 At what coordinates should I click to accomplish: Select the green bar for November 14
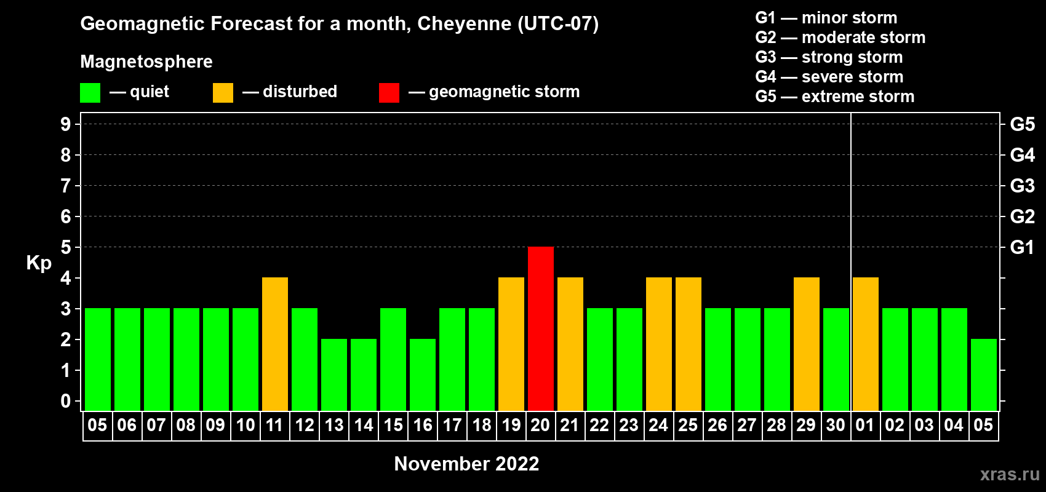tap(364, 375)
